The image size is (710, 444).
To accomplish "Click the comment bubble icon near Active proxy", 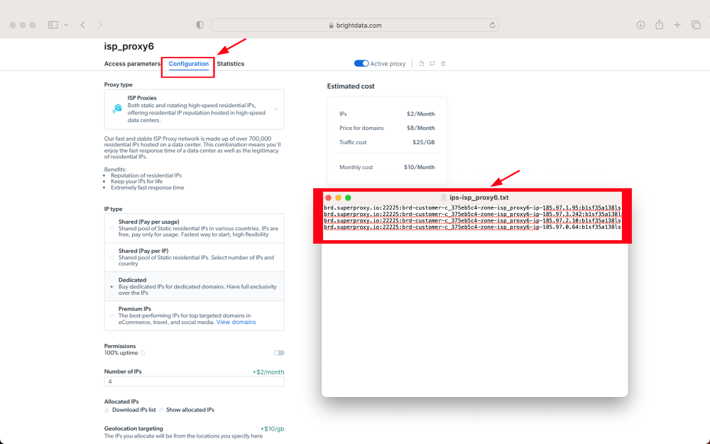I will [432, 63].
